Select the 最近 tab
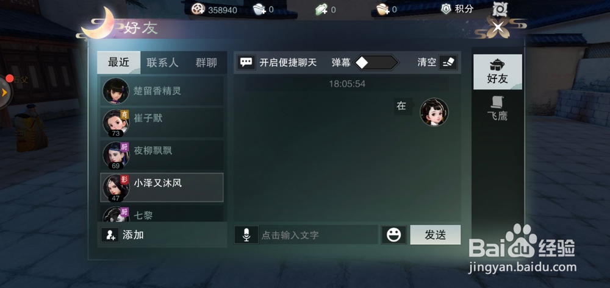 (119, 63)
